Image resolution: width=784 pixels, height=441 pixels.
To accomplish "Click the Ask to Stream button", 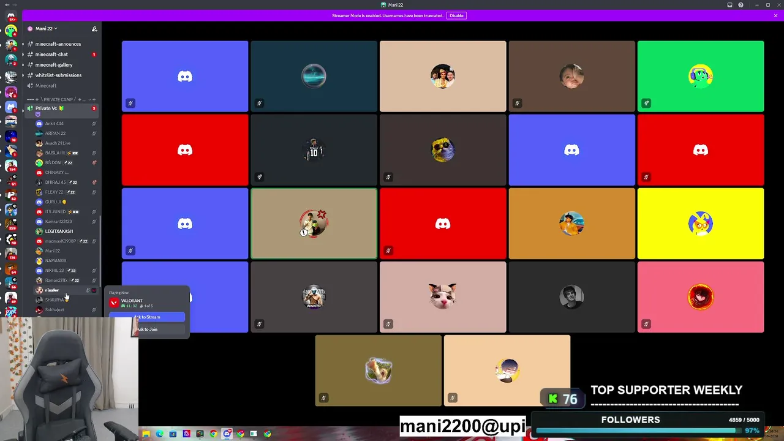I will [147, 317].
